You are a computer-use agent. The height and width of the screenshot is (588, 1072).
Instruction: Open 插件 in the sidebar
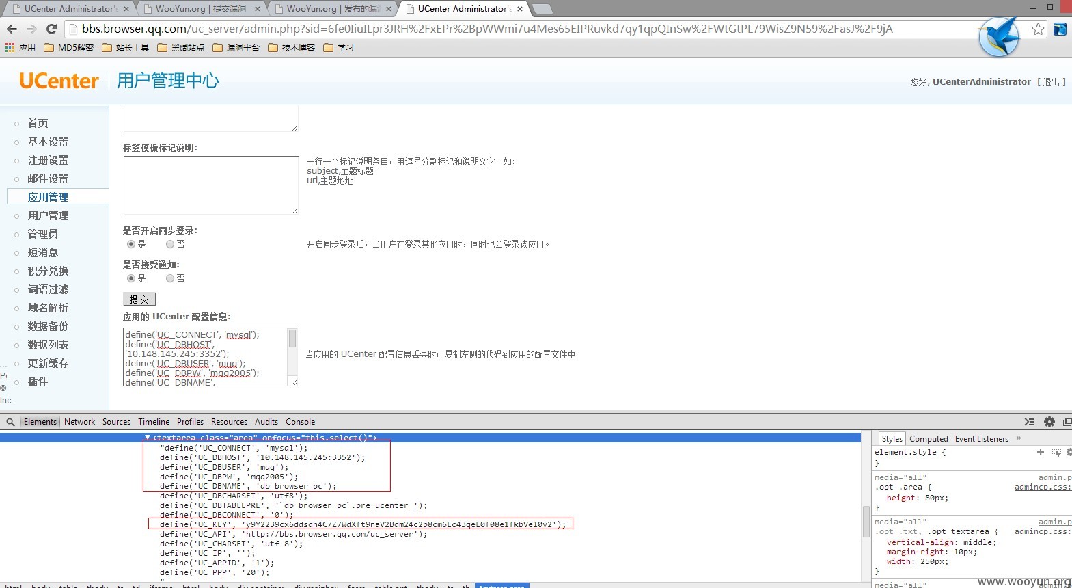click(38, 382)
